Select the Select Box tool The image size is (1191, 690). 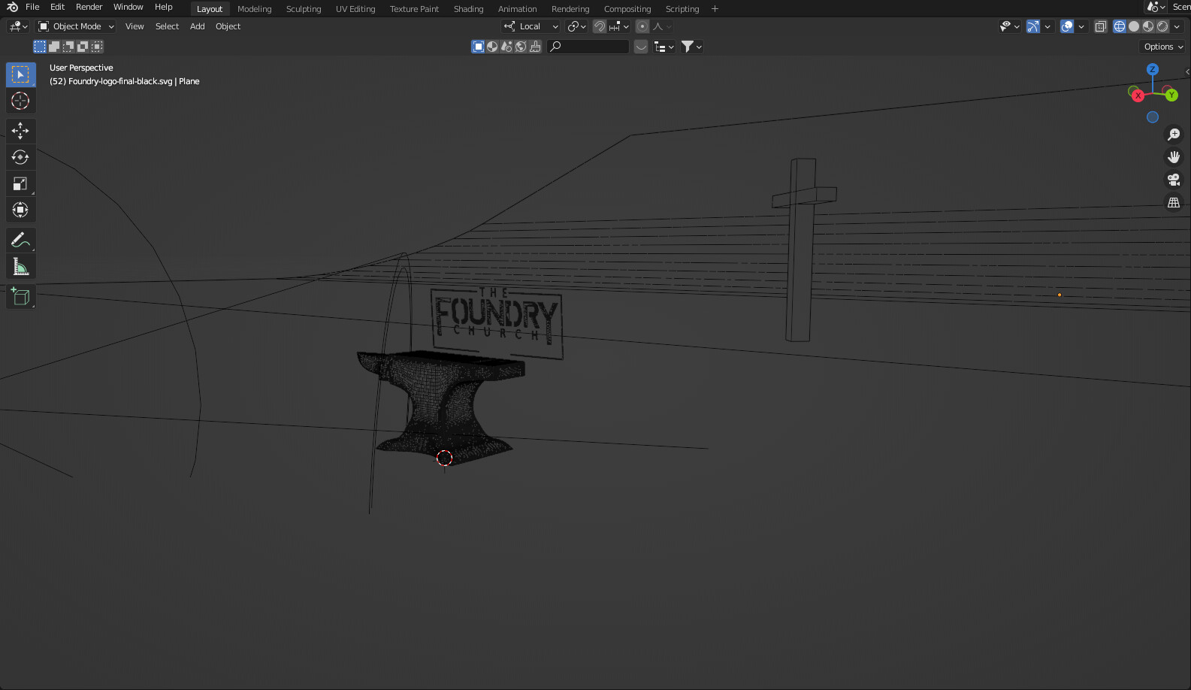tap(20, 74)
